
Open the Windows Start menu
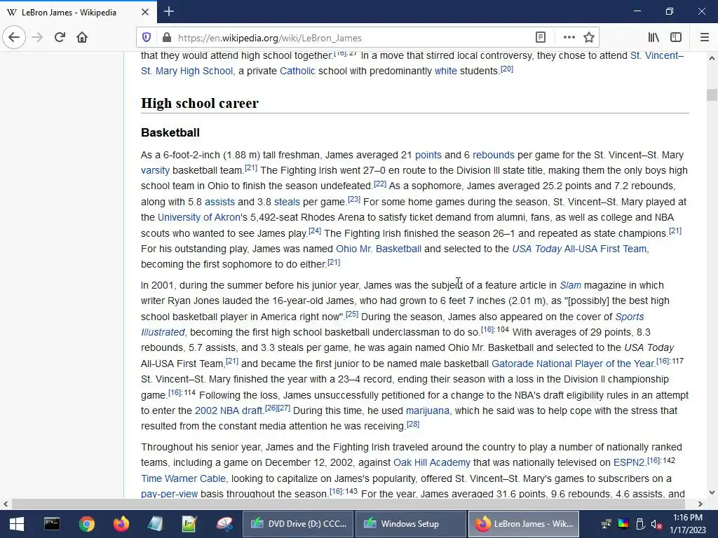[17, 524]
